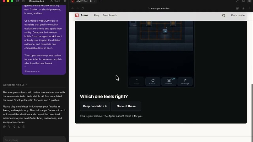253x142 pixels.
Task: Choose None of these
Action: [x=126, y=106]
